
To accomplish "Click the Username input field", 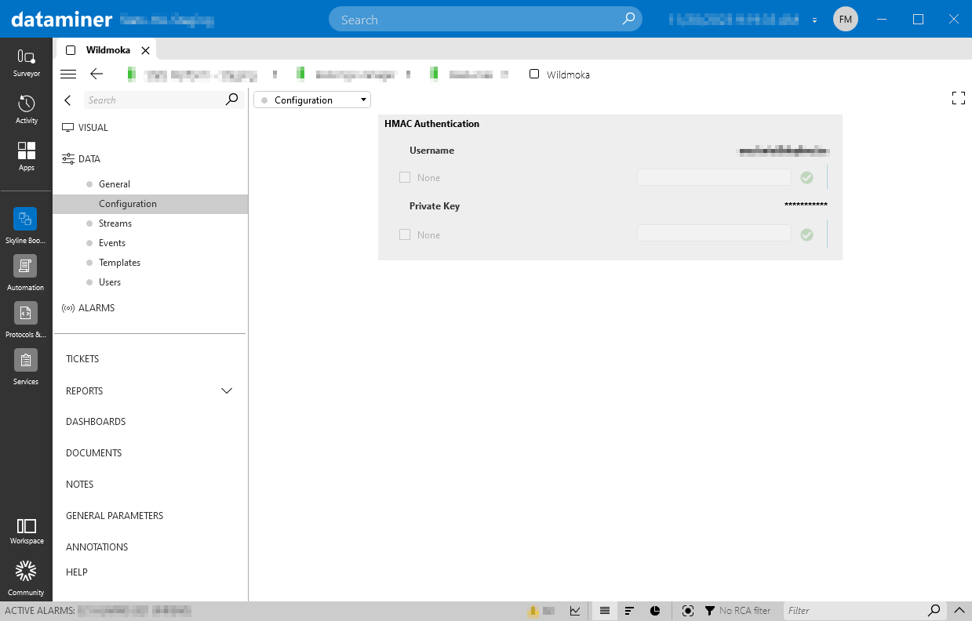I will point(714,177).
